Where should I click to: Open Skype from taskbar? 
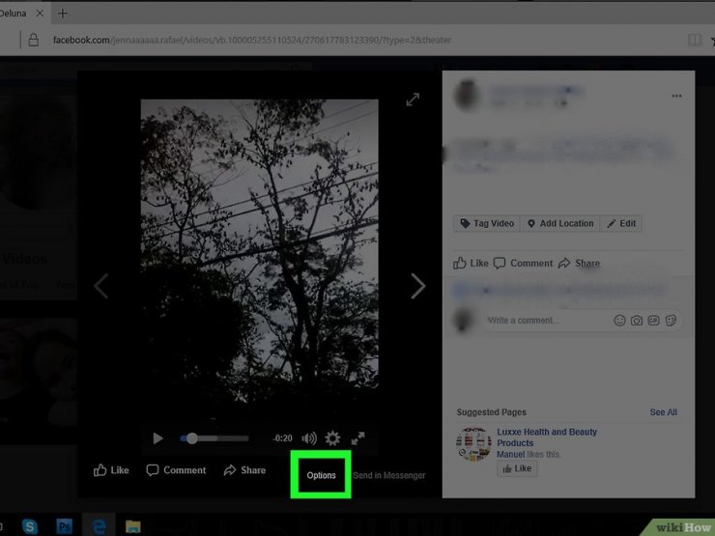(x=30, y=526)
